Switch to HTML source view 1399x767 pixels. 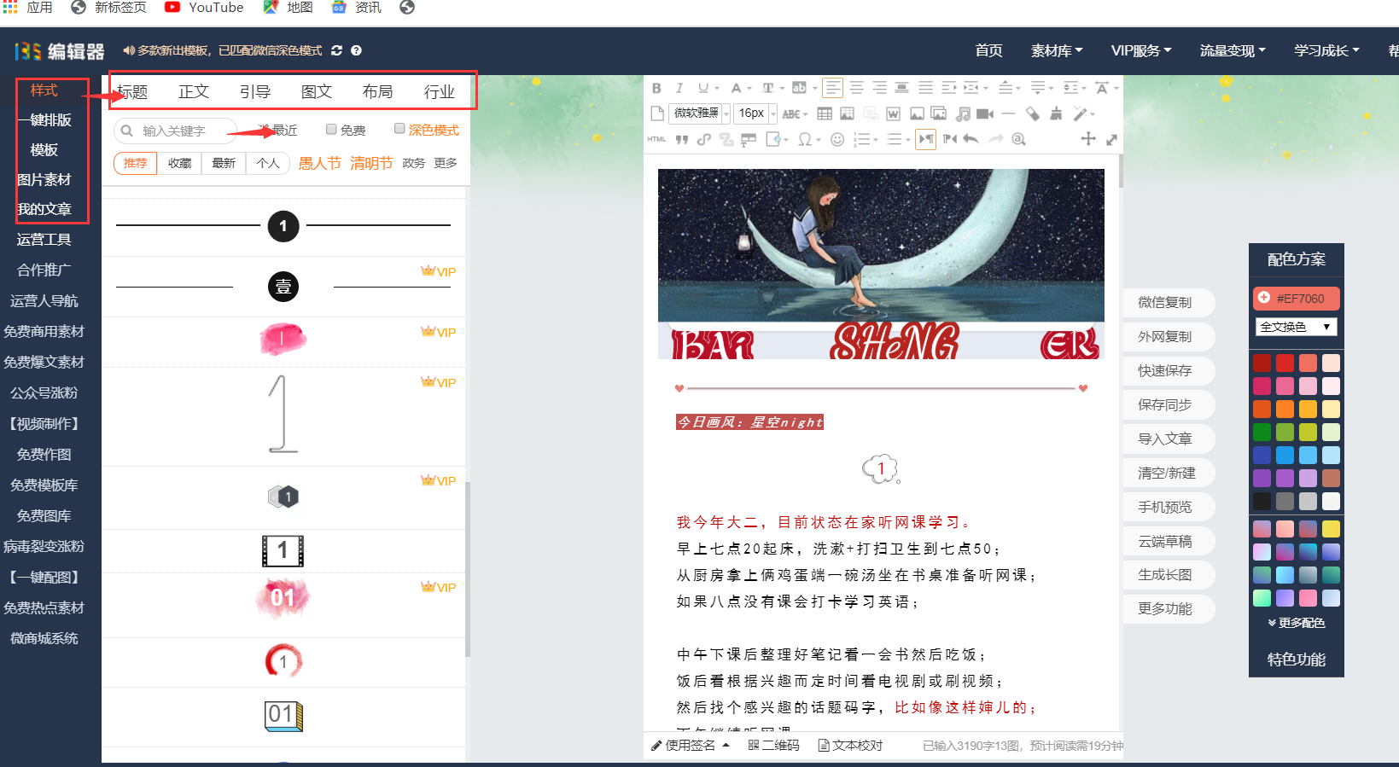point(656,139)
